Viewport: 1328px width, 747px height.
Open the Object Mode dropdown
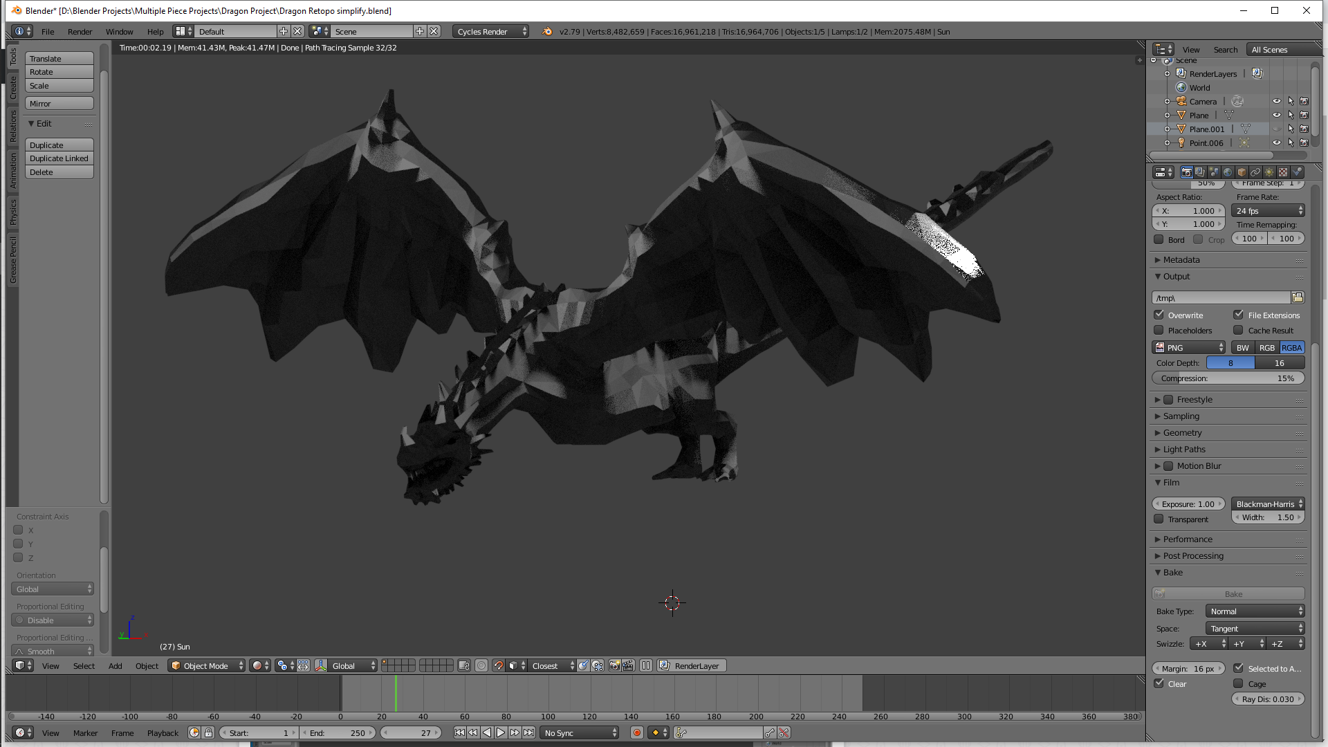tap(207, 665)
